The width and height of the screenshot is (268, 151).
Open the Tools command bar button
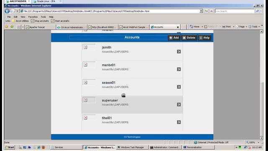coord(254,27)
